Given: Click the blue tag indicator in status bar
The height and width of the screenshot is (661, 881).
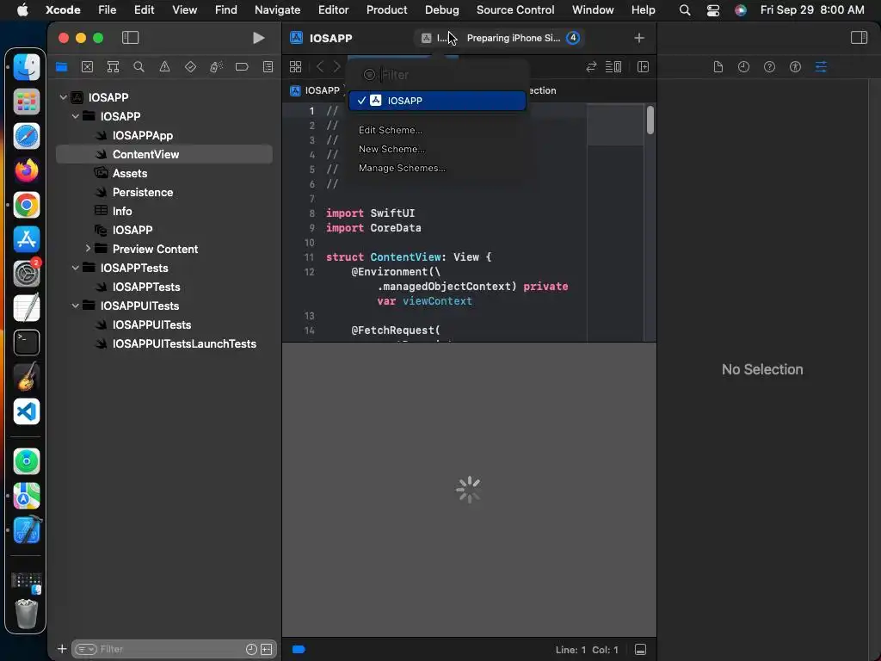Looking at the screenshot, I should (x=299, y=650).
